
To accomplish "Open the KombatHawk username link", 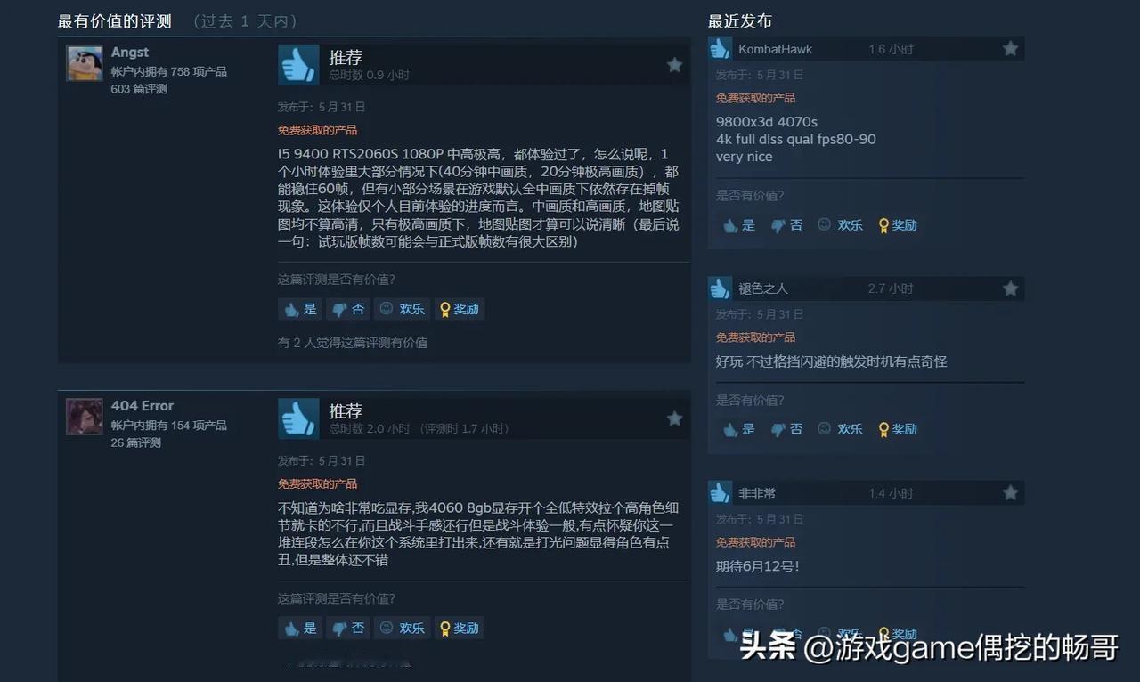I will point(775,49).
